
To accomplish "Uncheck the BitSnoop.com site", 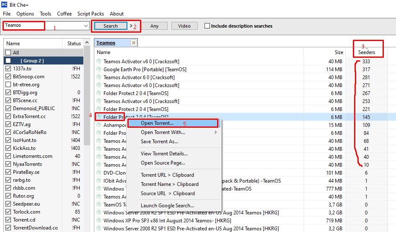I will [8, 77].
